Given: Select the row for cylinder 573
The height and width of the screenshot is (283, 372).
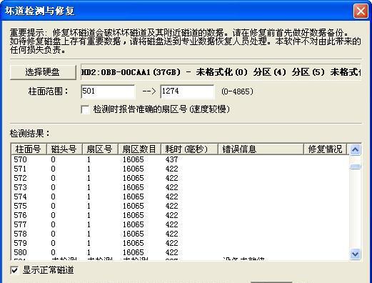Looking at the screenshot, I should 180,187.
